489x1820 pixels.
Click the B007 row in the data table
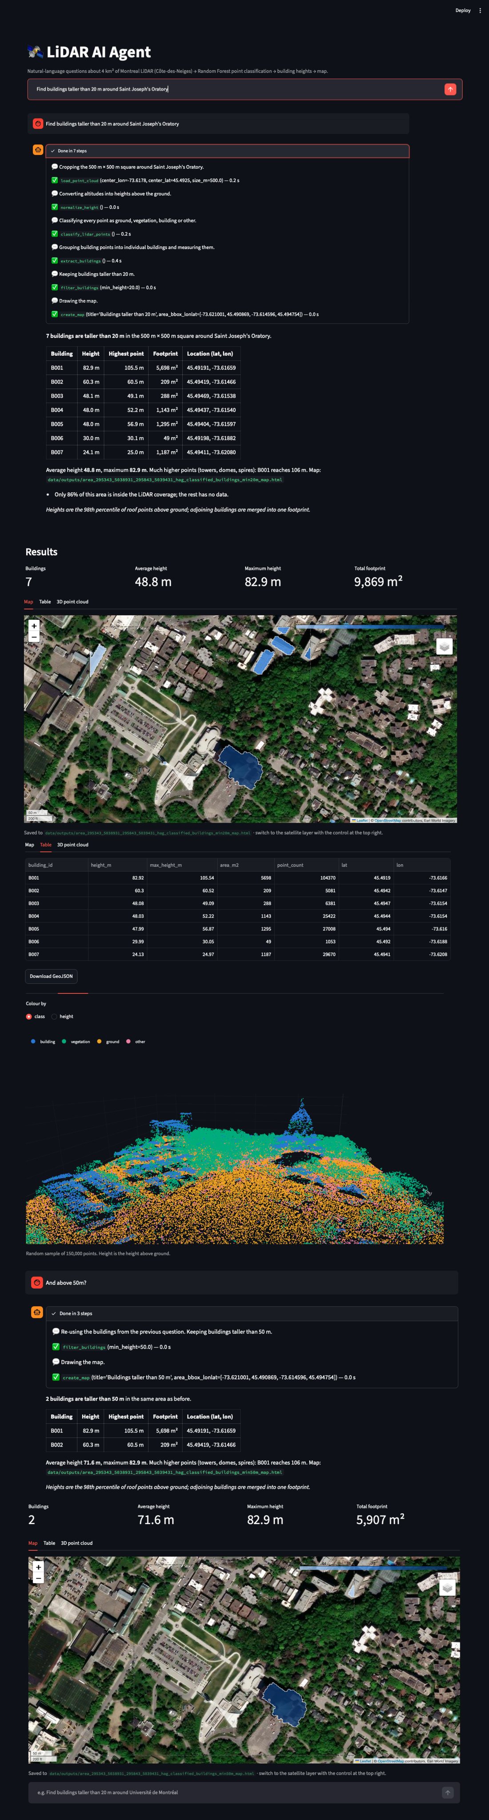point(238,955)
